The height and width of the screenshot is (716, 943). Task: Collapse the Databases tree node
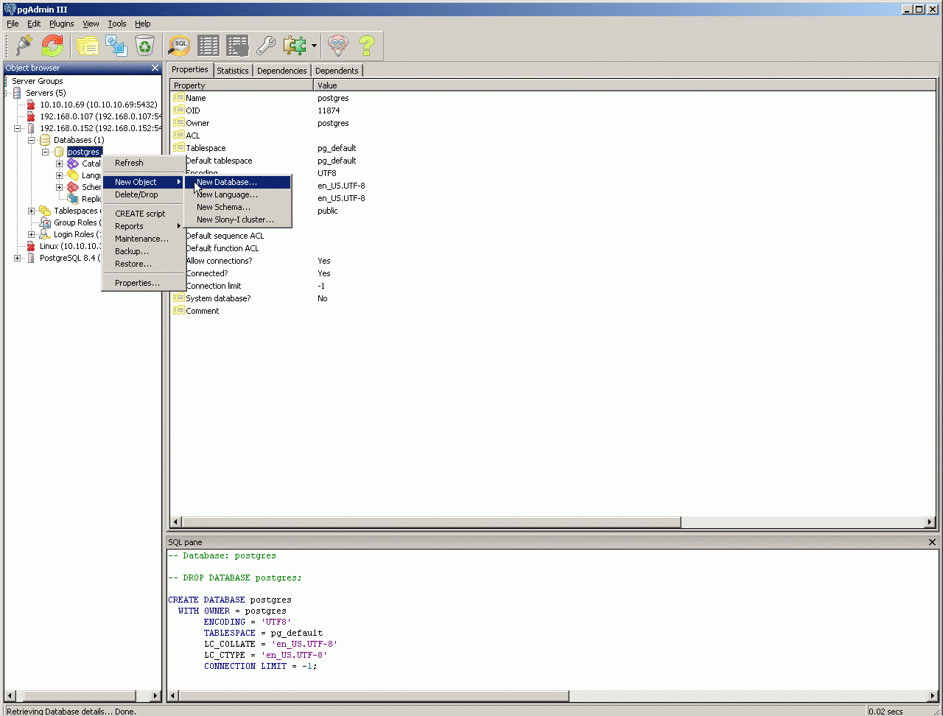click(x=31, y=140)
